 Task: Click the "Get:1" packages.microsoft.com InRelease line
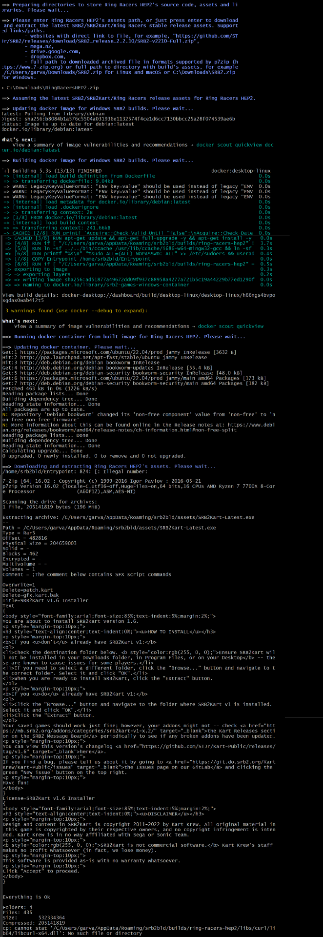coord(119,352)
